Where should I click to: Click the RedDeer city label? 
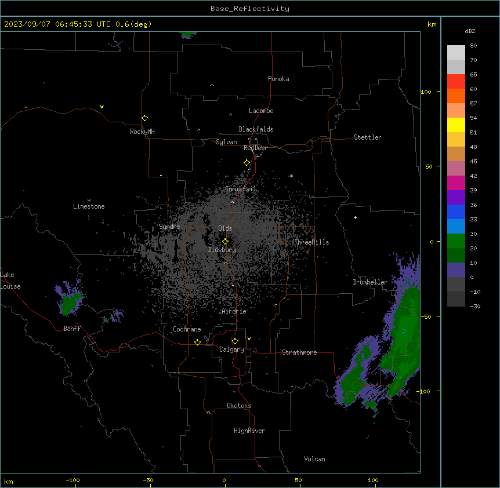pyautogui.click(x=255, y=148)
